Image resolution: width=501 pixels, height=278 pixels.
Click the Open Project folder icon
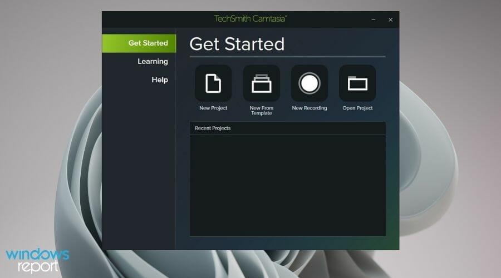pyautogui.click(x=357, y=83)
